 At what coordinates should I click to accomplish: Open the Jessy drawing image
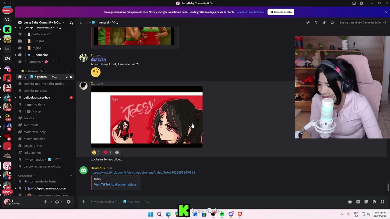point(147,117)
